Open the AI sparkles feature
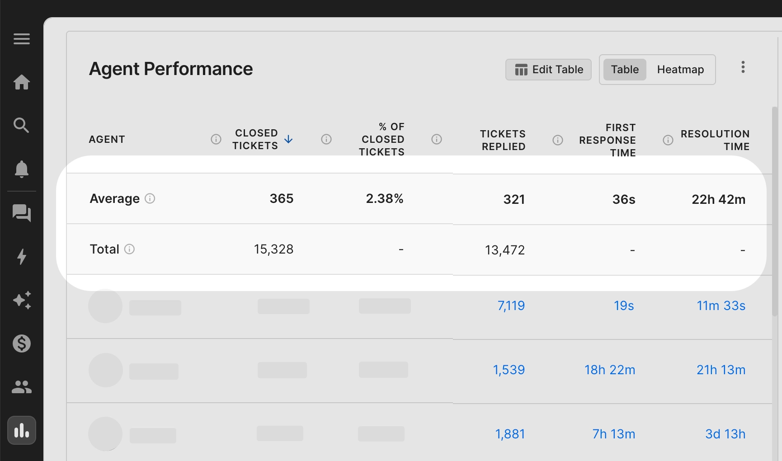 click(21, 300)
